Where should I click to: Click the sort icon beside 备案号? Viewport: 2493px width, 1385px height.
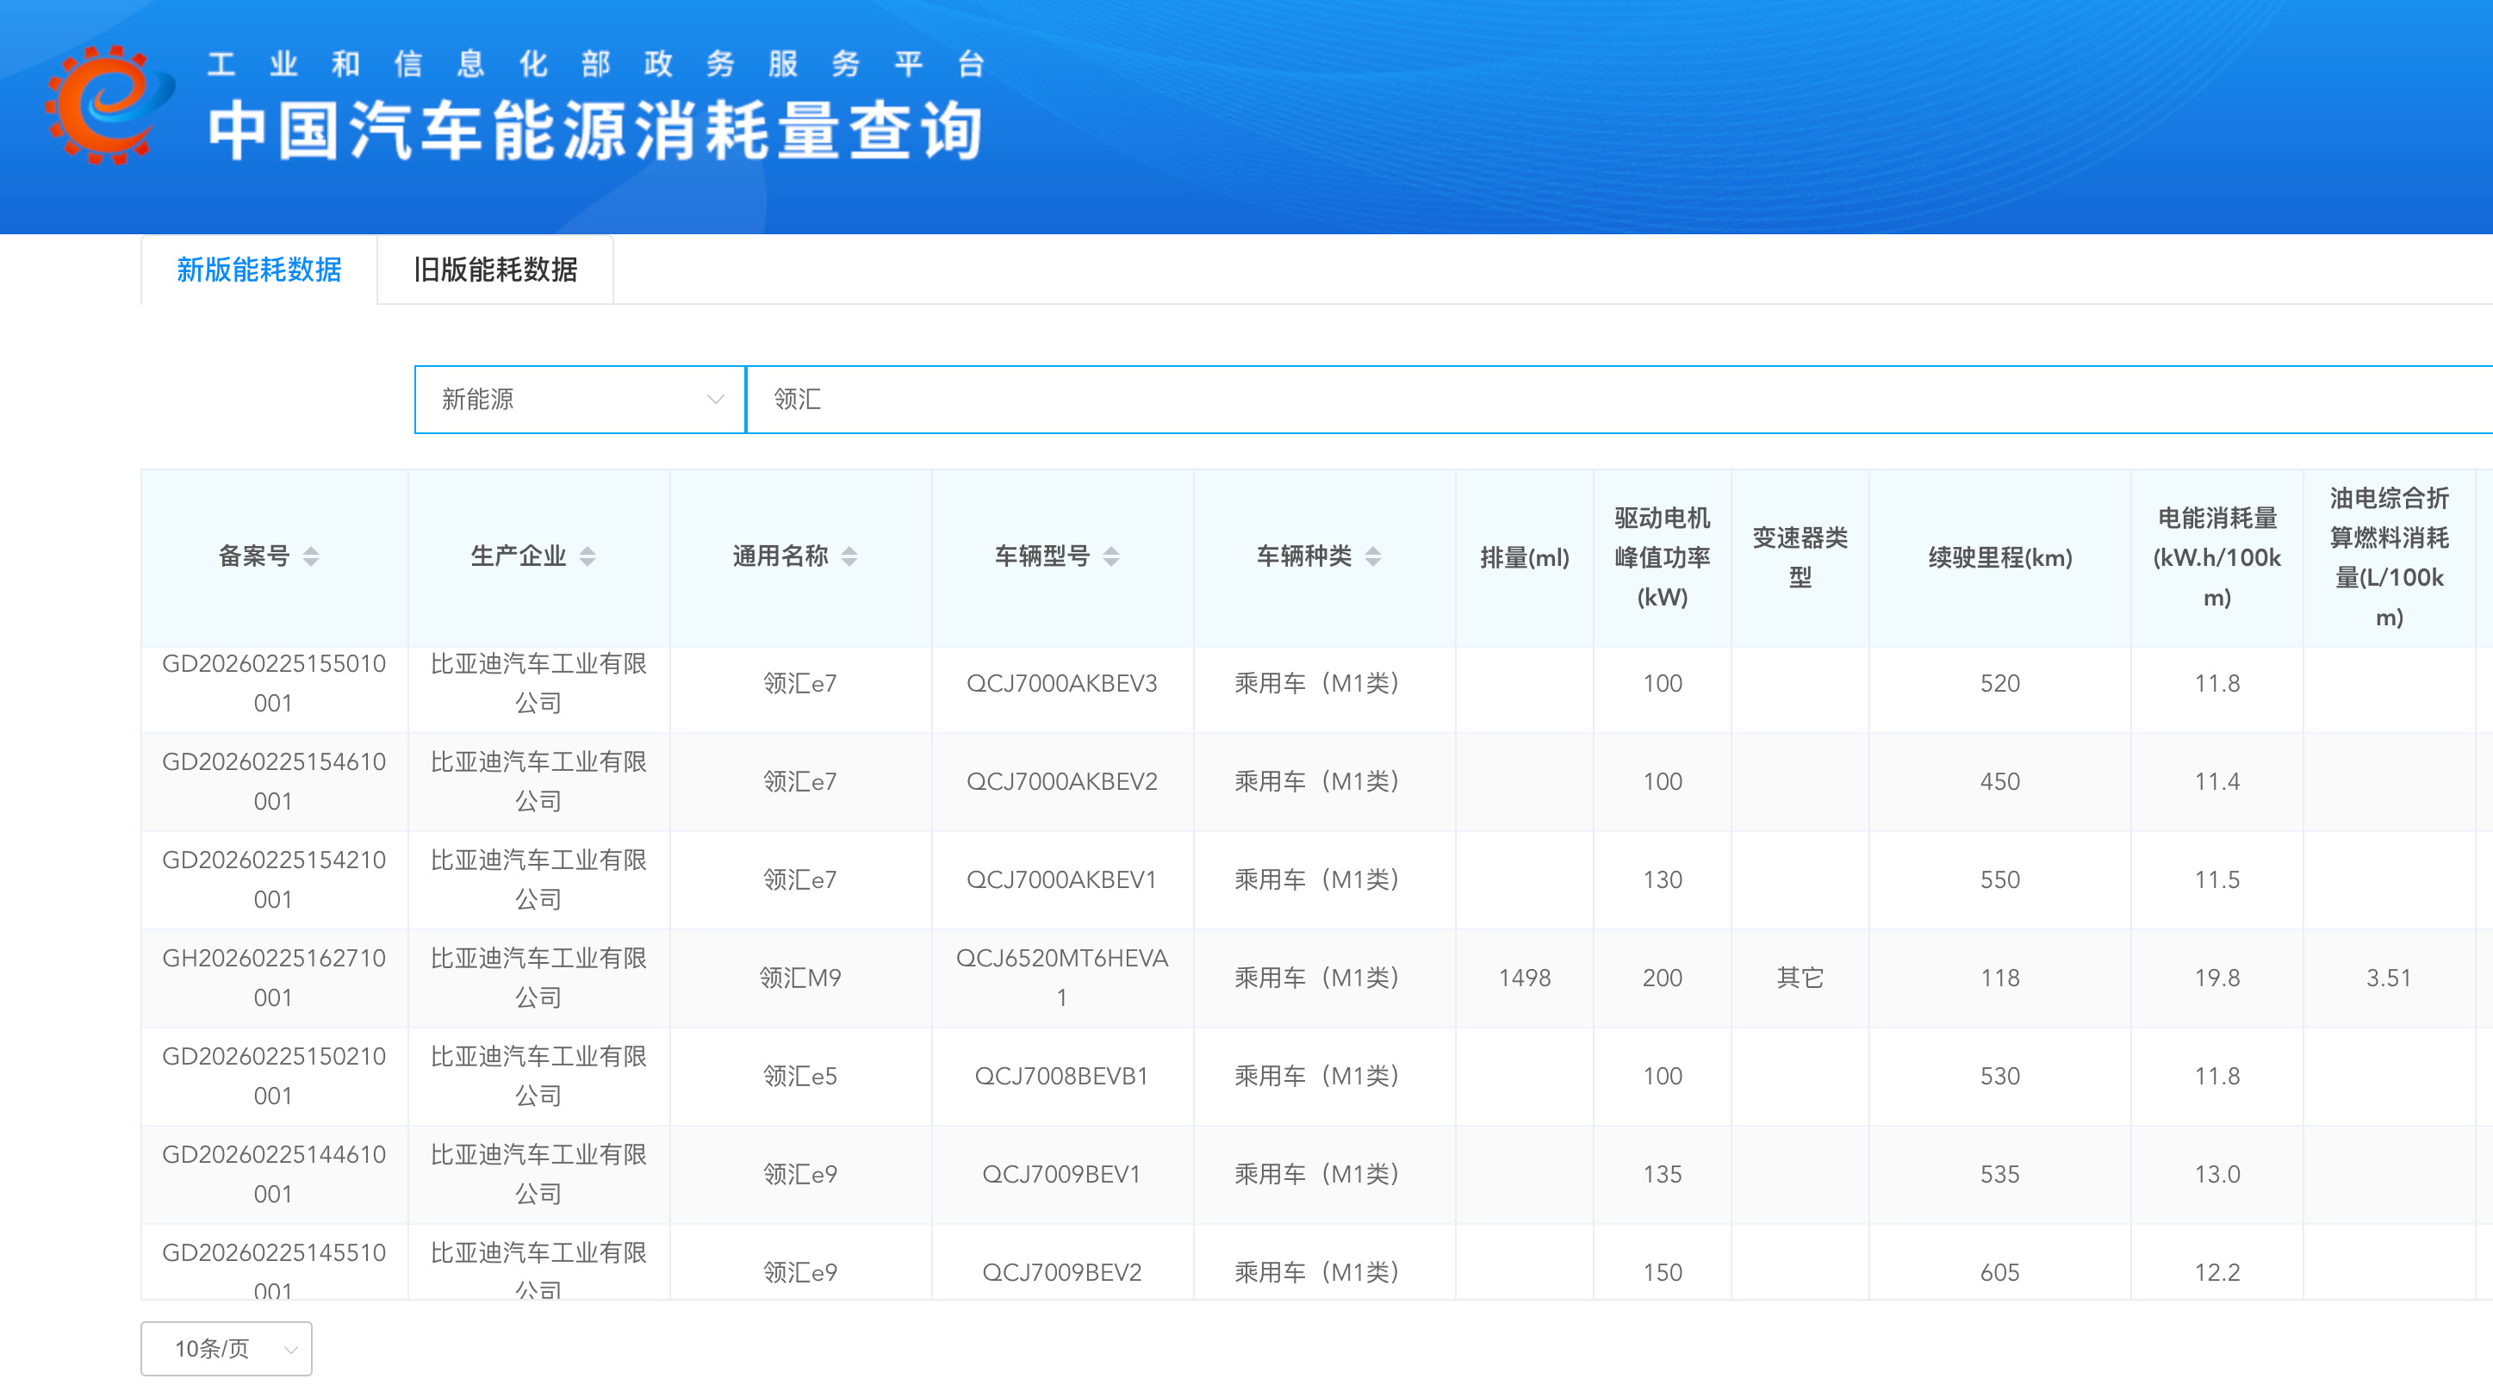(311, 556)
